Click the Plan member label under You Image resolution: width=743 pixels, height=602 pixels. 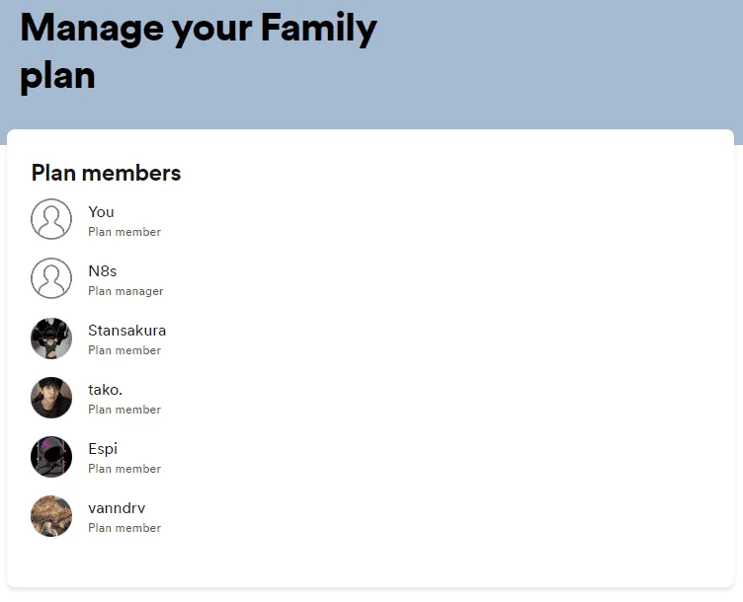(x=124, y=232)
